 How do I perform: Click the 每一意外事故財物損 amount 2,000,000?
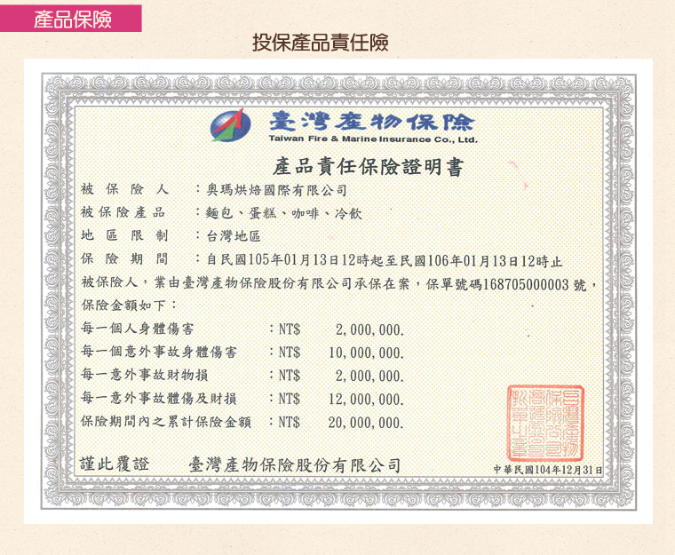pos(369,377)
